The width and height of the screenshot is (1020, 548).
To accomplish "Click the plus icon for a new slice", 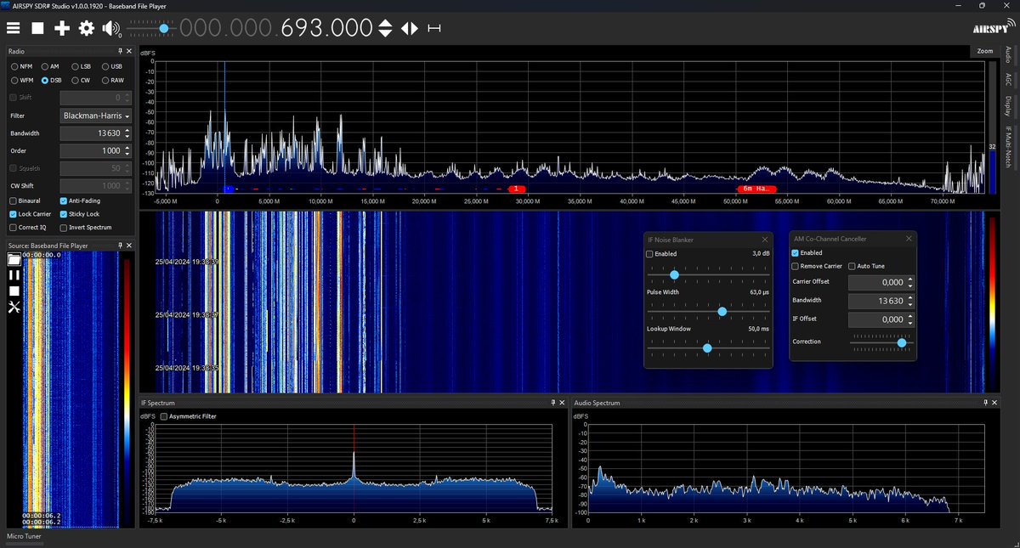I will (x=62, y=28).
